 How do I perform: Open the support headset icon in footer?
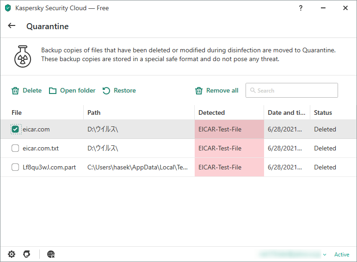tap(27, 254)
